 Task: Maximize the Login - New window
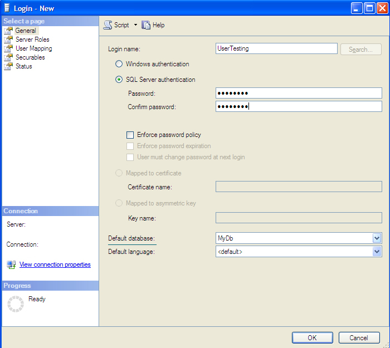pyautogui.click(x=369, y=8)
